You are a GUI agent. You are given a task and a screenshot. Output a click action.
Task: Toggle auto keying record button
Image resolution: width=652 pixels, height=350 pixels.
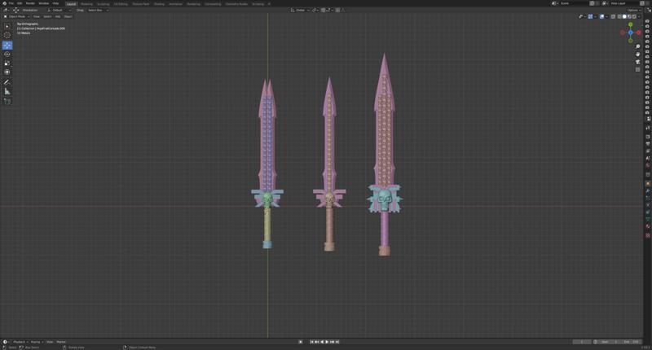pyautogui.click(x=301, y=342)
